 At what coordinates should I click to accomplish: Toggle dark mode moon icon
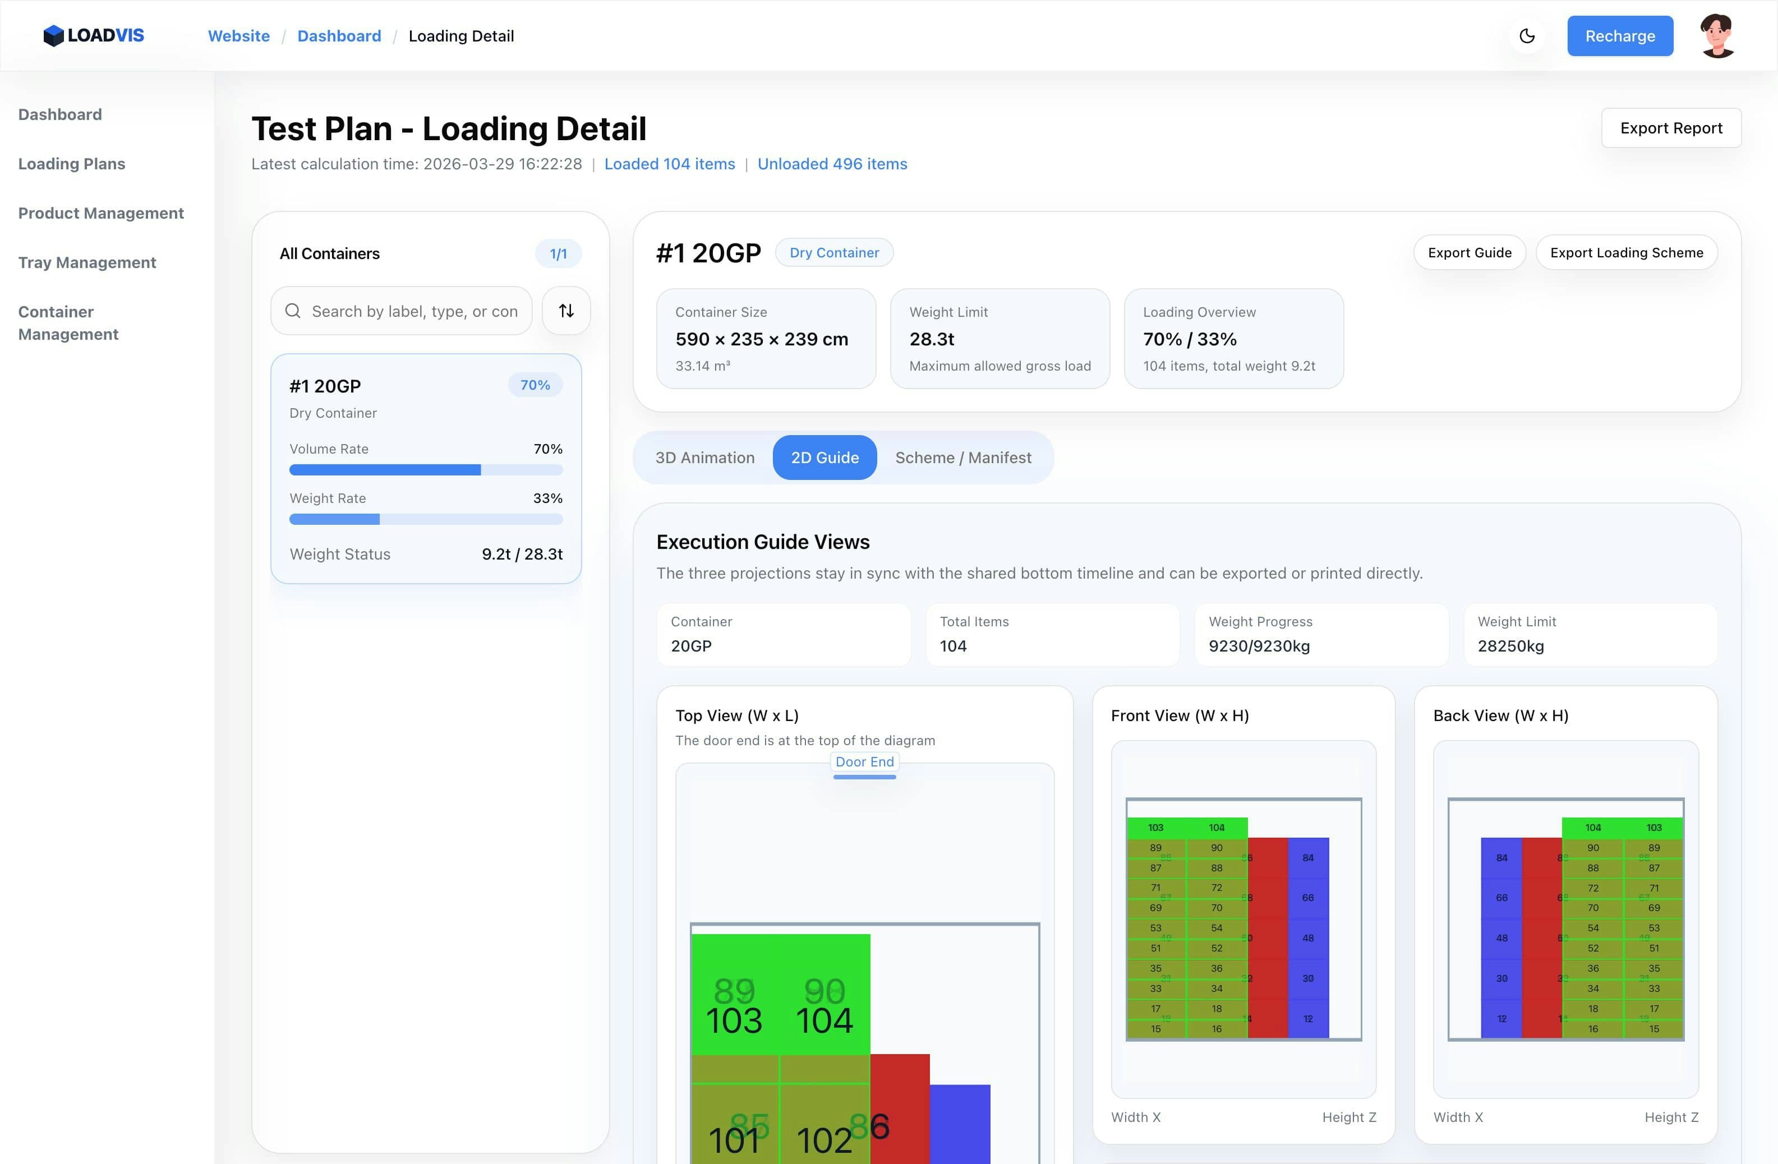pos(1526,36)
